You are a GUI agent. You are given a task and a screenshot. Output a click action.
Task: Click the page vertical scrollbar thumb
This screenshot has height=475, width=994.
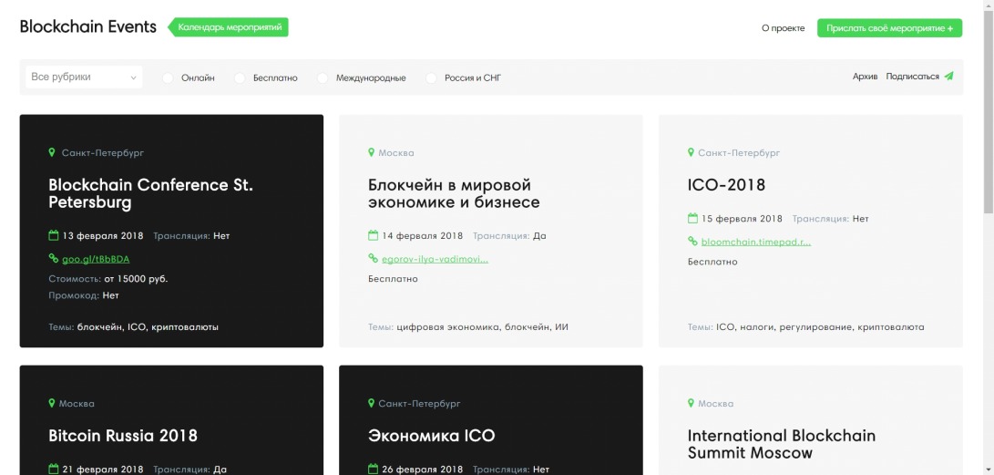click(989, 111)
